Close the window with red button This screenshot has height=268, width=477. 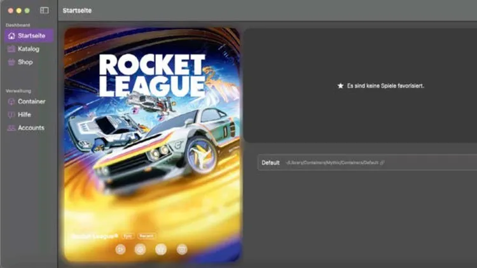(x=11, y=11)
